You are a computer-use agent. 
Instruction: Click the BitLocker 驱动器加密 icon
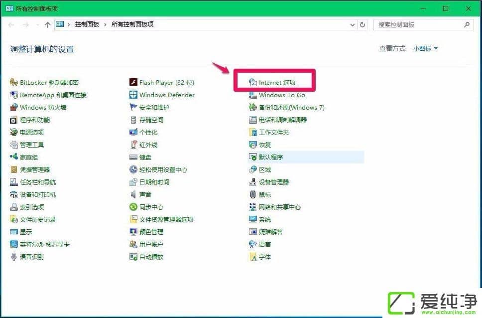coord(14,82)
